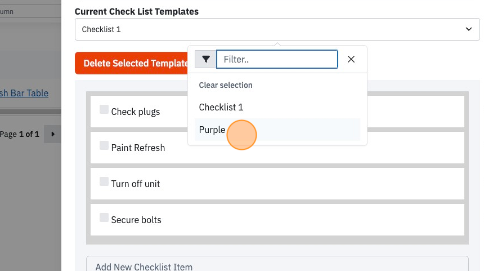Click Delete Selected Template button

[x=132, y=63]
